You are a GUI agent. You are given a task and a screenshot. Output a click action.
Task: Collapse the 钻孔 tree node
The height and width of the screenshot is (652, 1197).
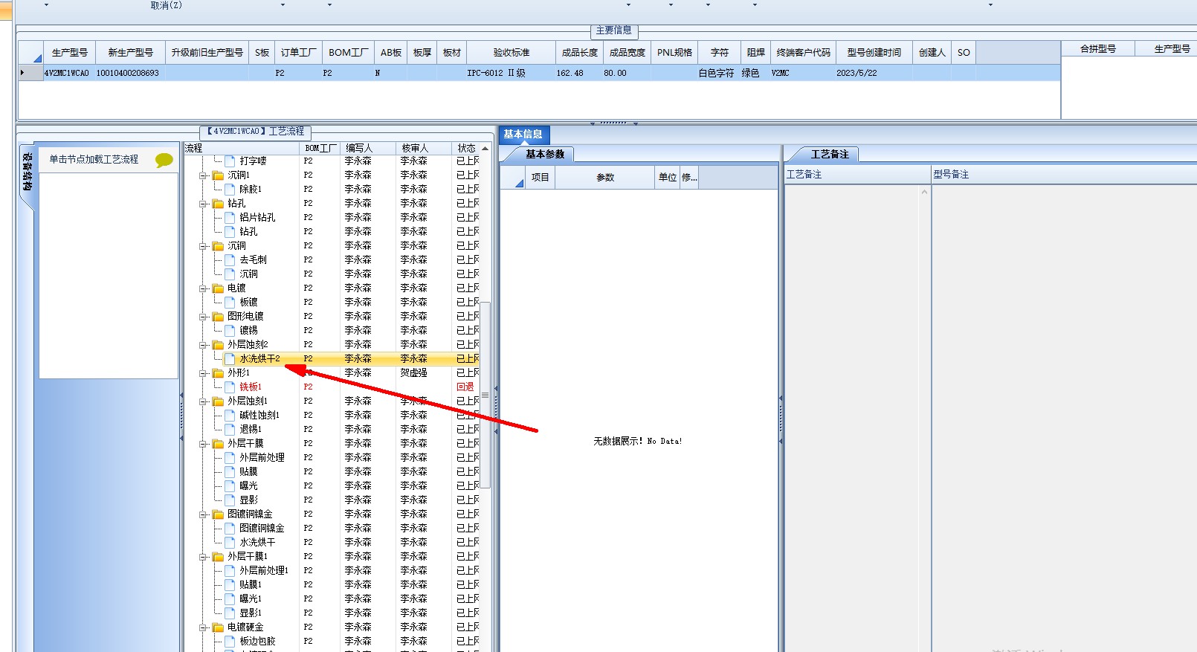(203, 204)
